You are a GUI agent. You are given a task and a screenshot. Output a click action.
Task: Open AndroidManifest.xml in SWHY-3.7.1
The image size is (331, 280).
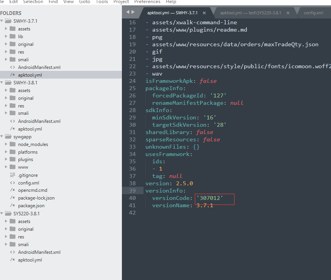point(39,67)
